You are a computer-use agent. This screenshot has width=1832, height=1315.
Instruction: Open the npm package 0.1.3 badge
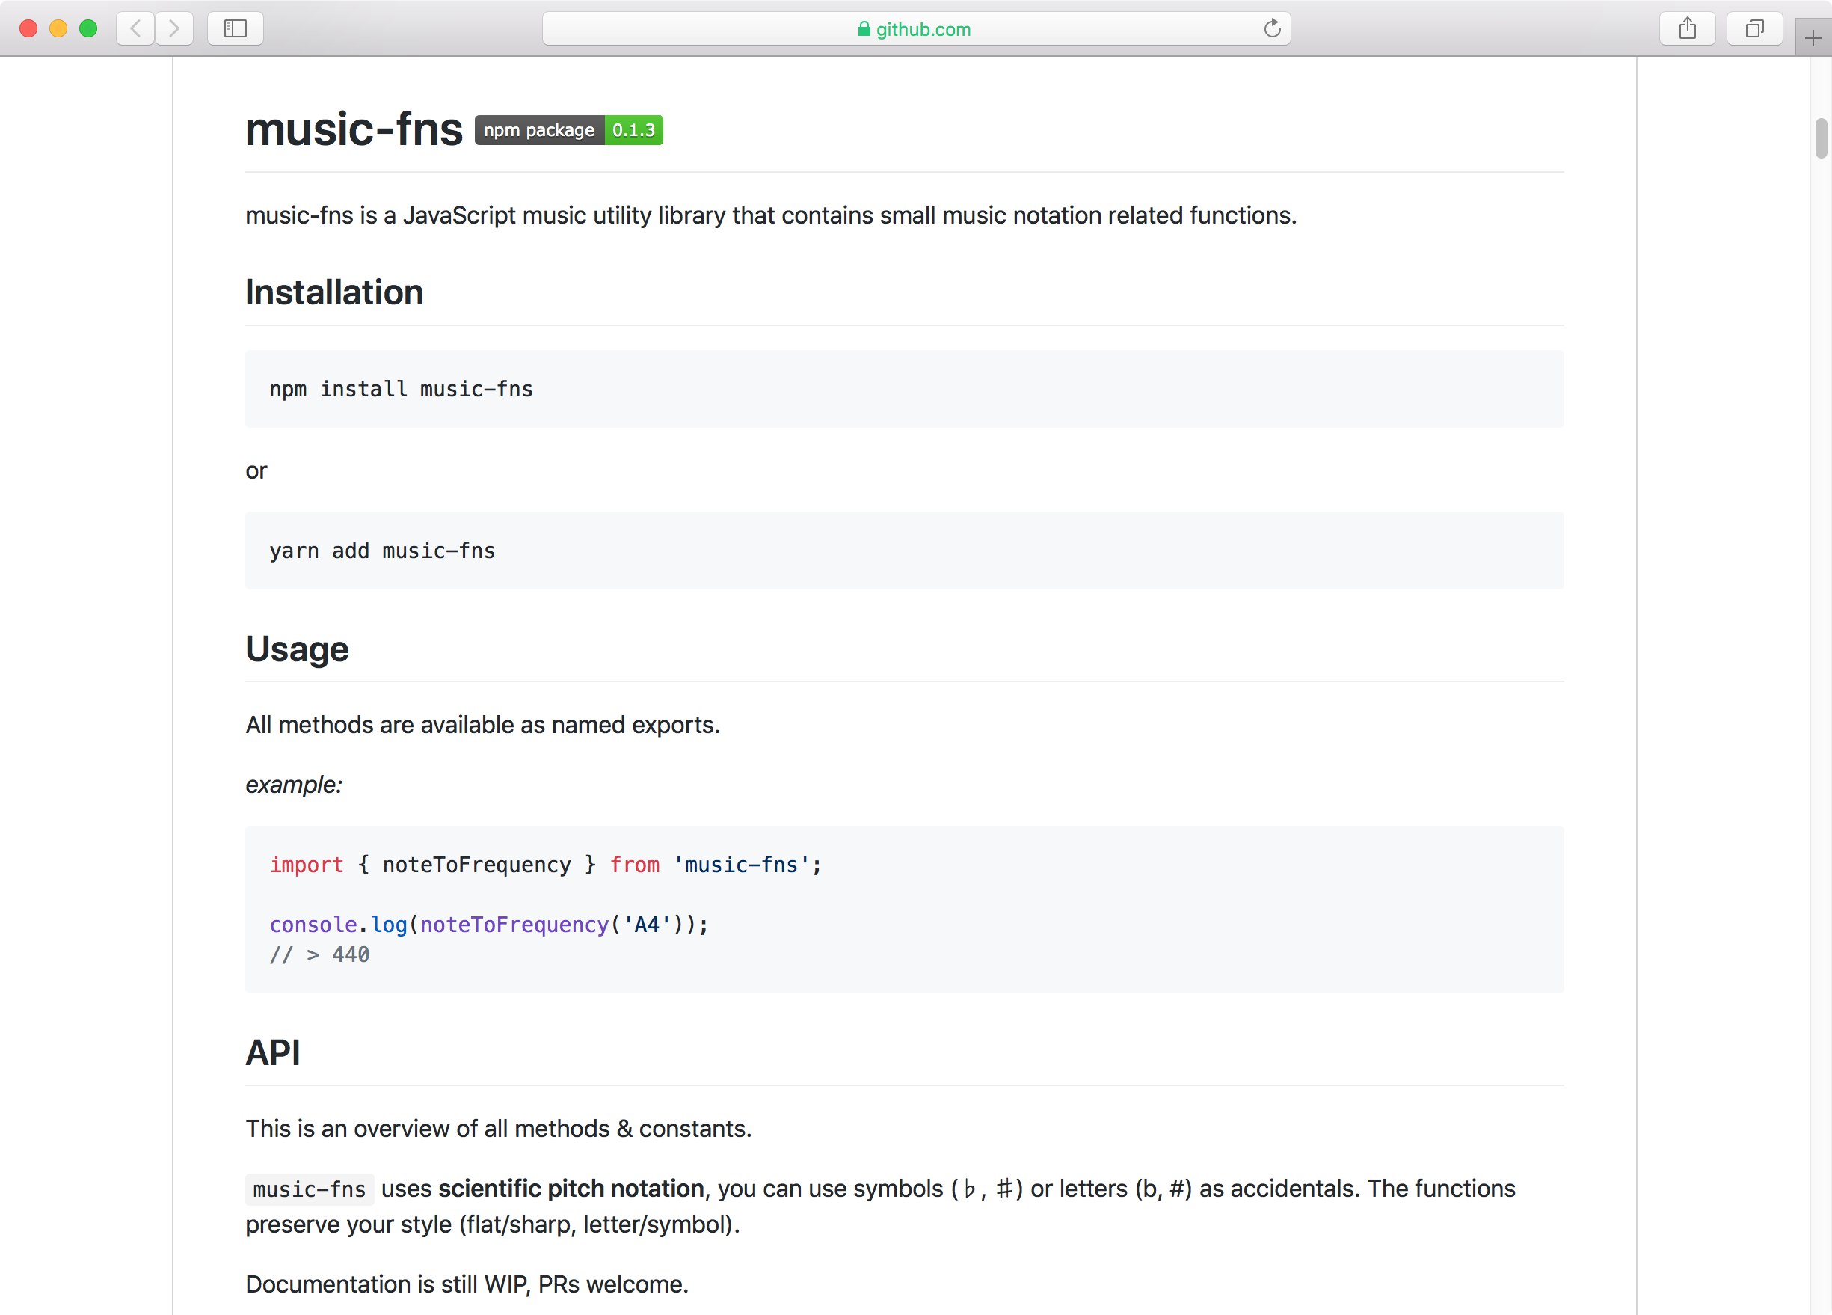coord(568,130)
